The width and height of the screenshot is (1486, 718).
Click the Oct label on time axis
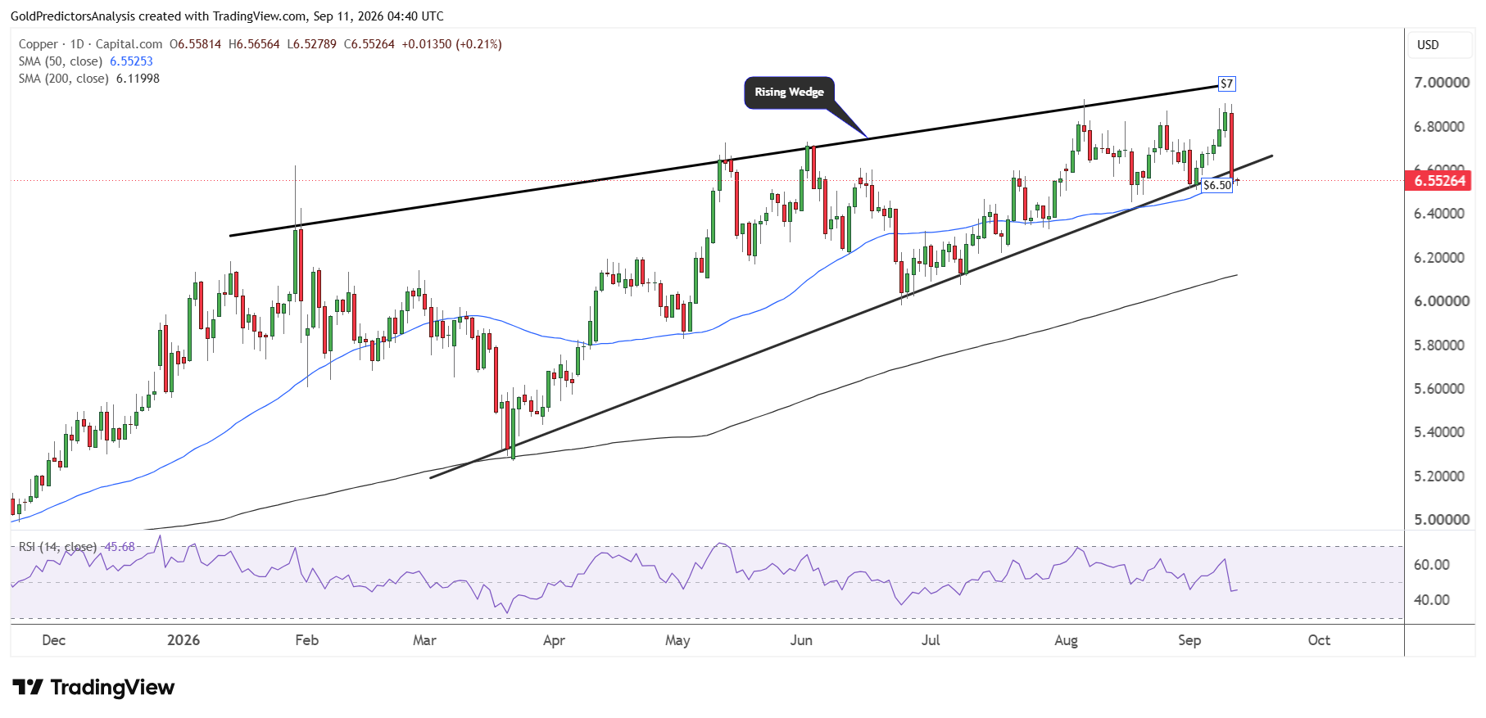(x=1319, y=640)
